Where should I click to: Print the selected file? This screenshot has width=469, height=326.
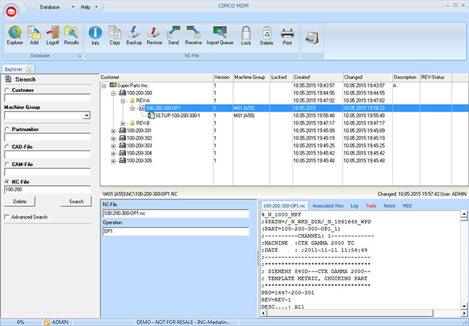click(287, 35)
